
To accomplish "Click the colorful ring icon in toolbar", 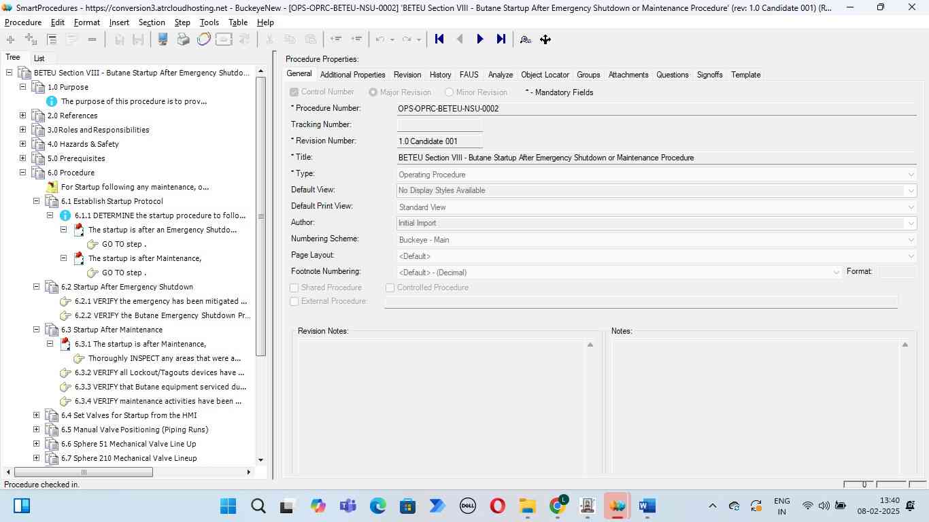I will point(203,39).
